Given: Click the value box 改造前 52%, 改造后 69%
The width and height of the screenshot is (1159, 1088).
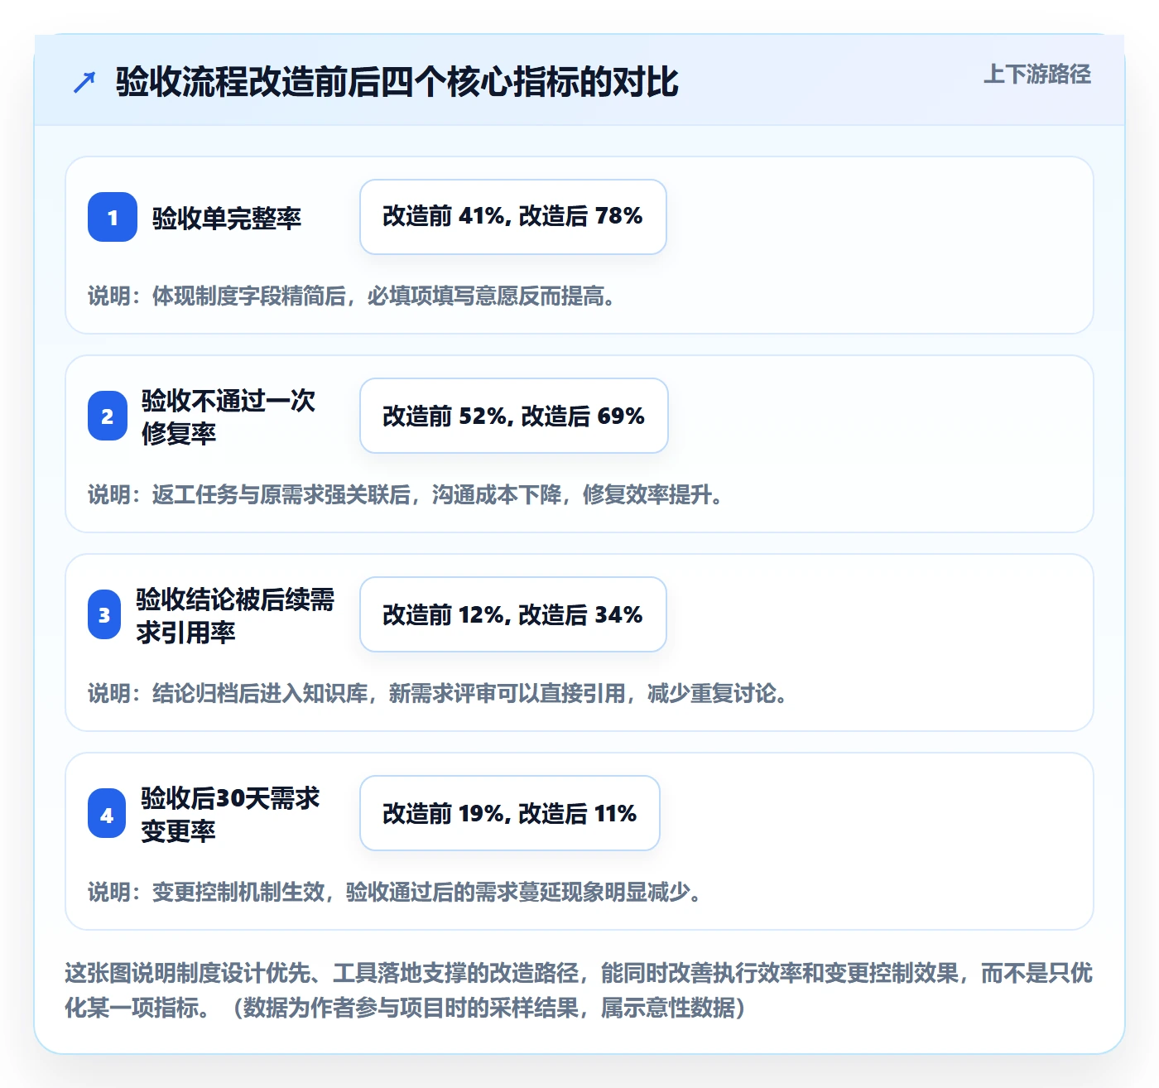Looking at the screenshot, I should [x=514, y=416].
